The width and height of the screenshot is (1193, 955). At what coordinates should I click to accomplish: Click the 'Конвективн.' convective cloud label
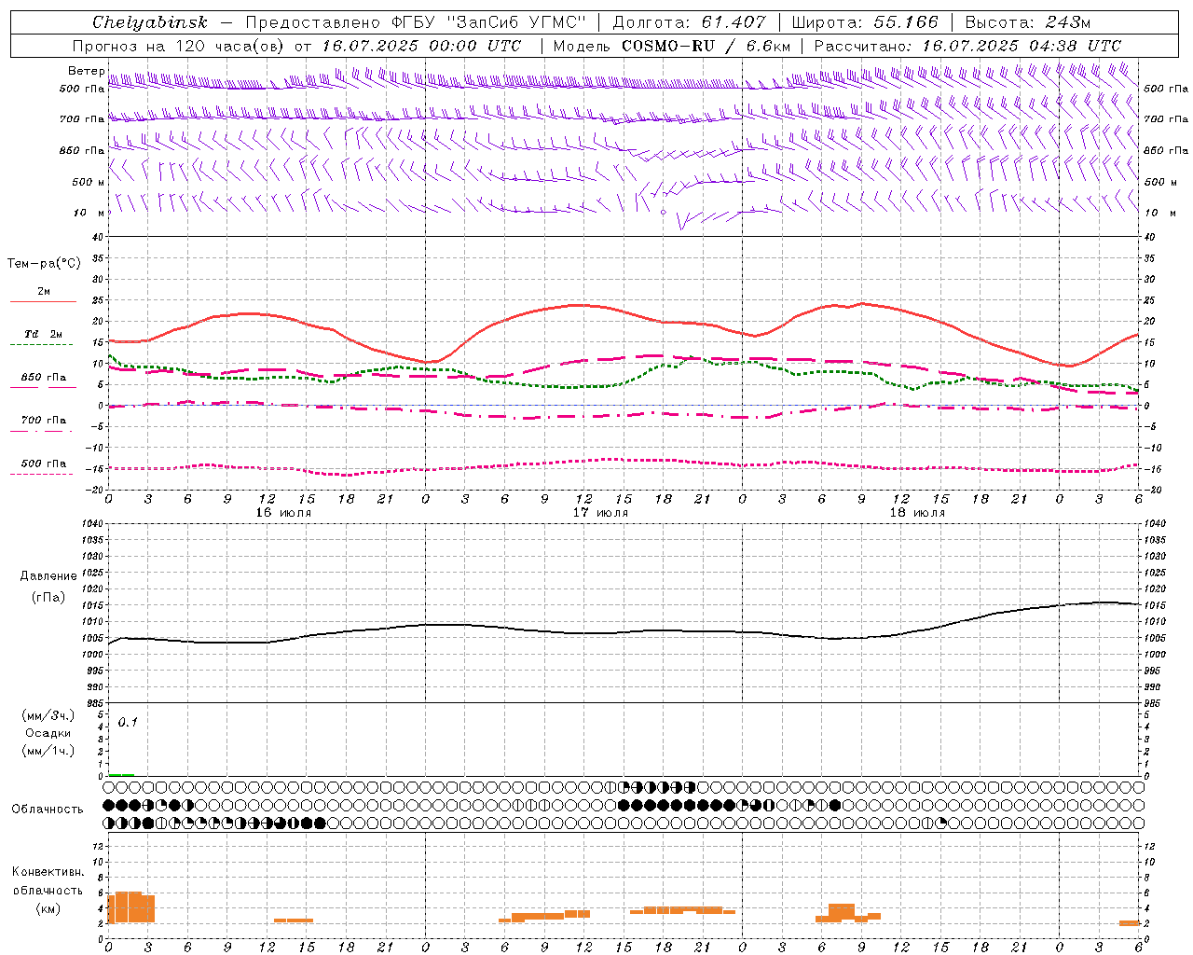click(48, 872)
